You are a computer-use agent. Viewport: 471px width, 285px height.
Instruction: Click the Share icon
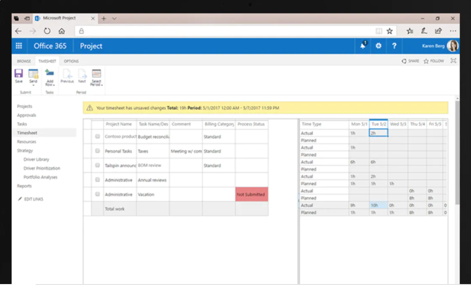[404, 61]
